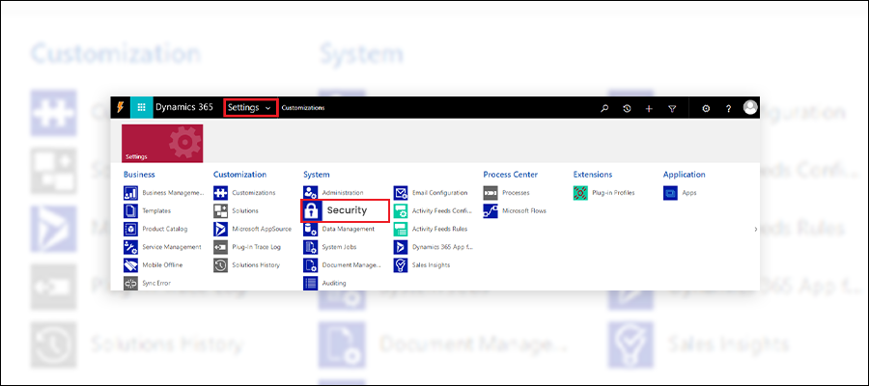Screen dimensions: 869x386
Task: Open the Plug-in Profiles link text
Action: click(613, 193)
